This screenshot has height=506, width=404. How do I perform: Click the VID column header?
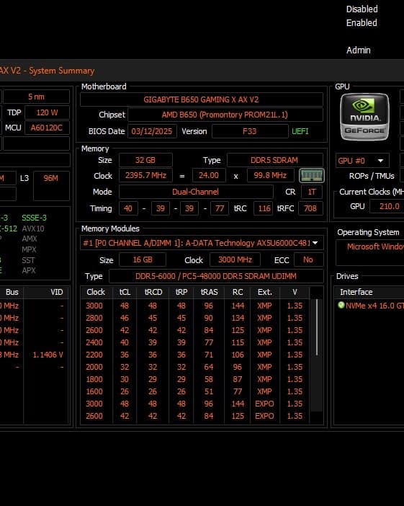click(56, 292)
